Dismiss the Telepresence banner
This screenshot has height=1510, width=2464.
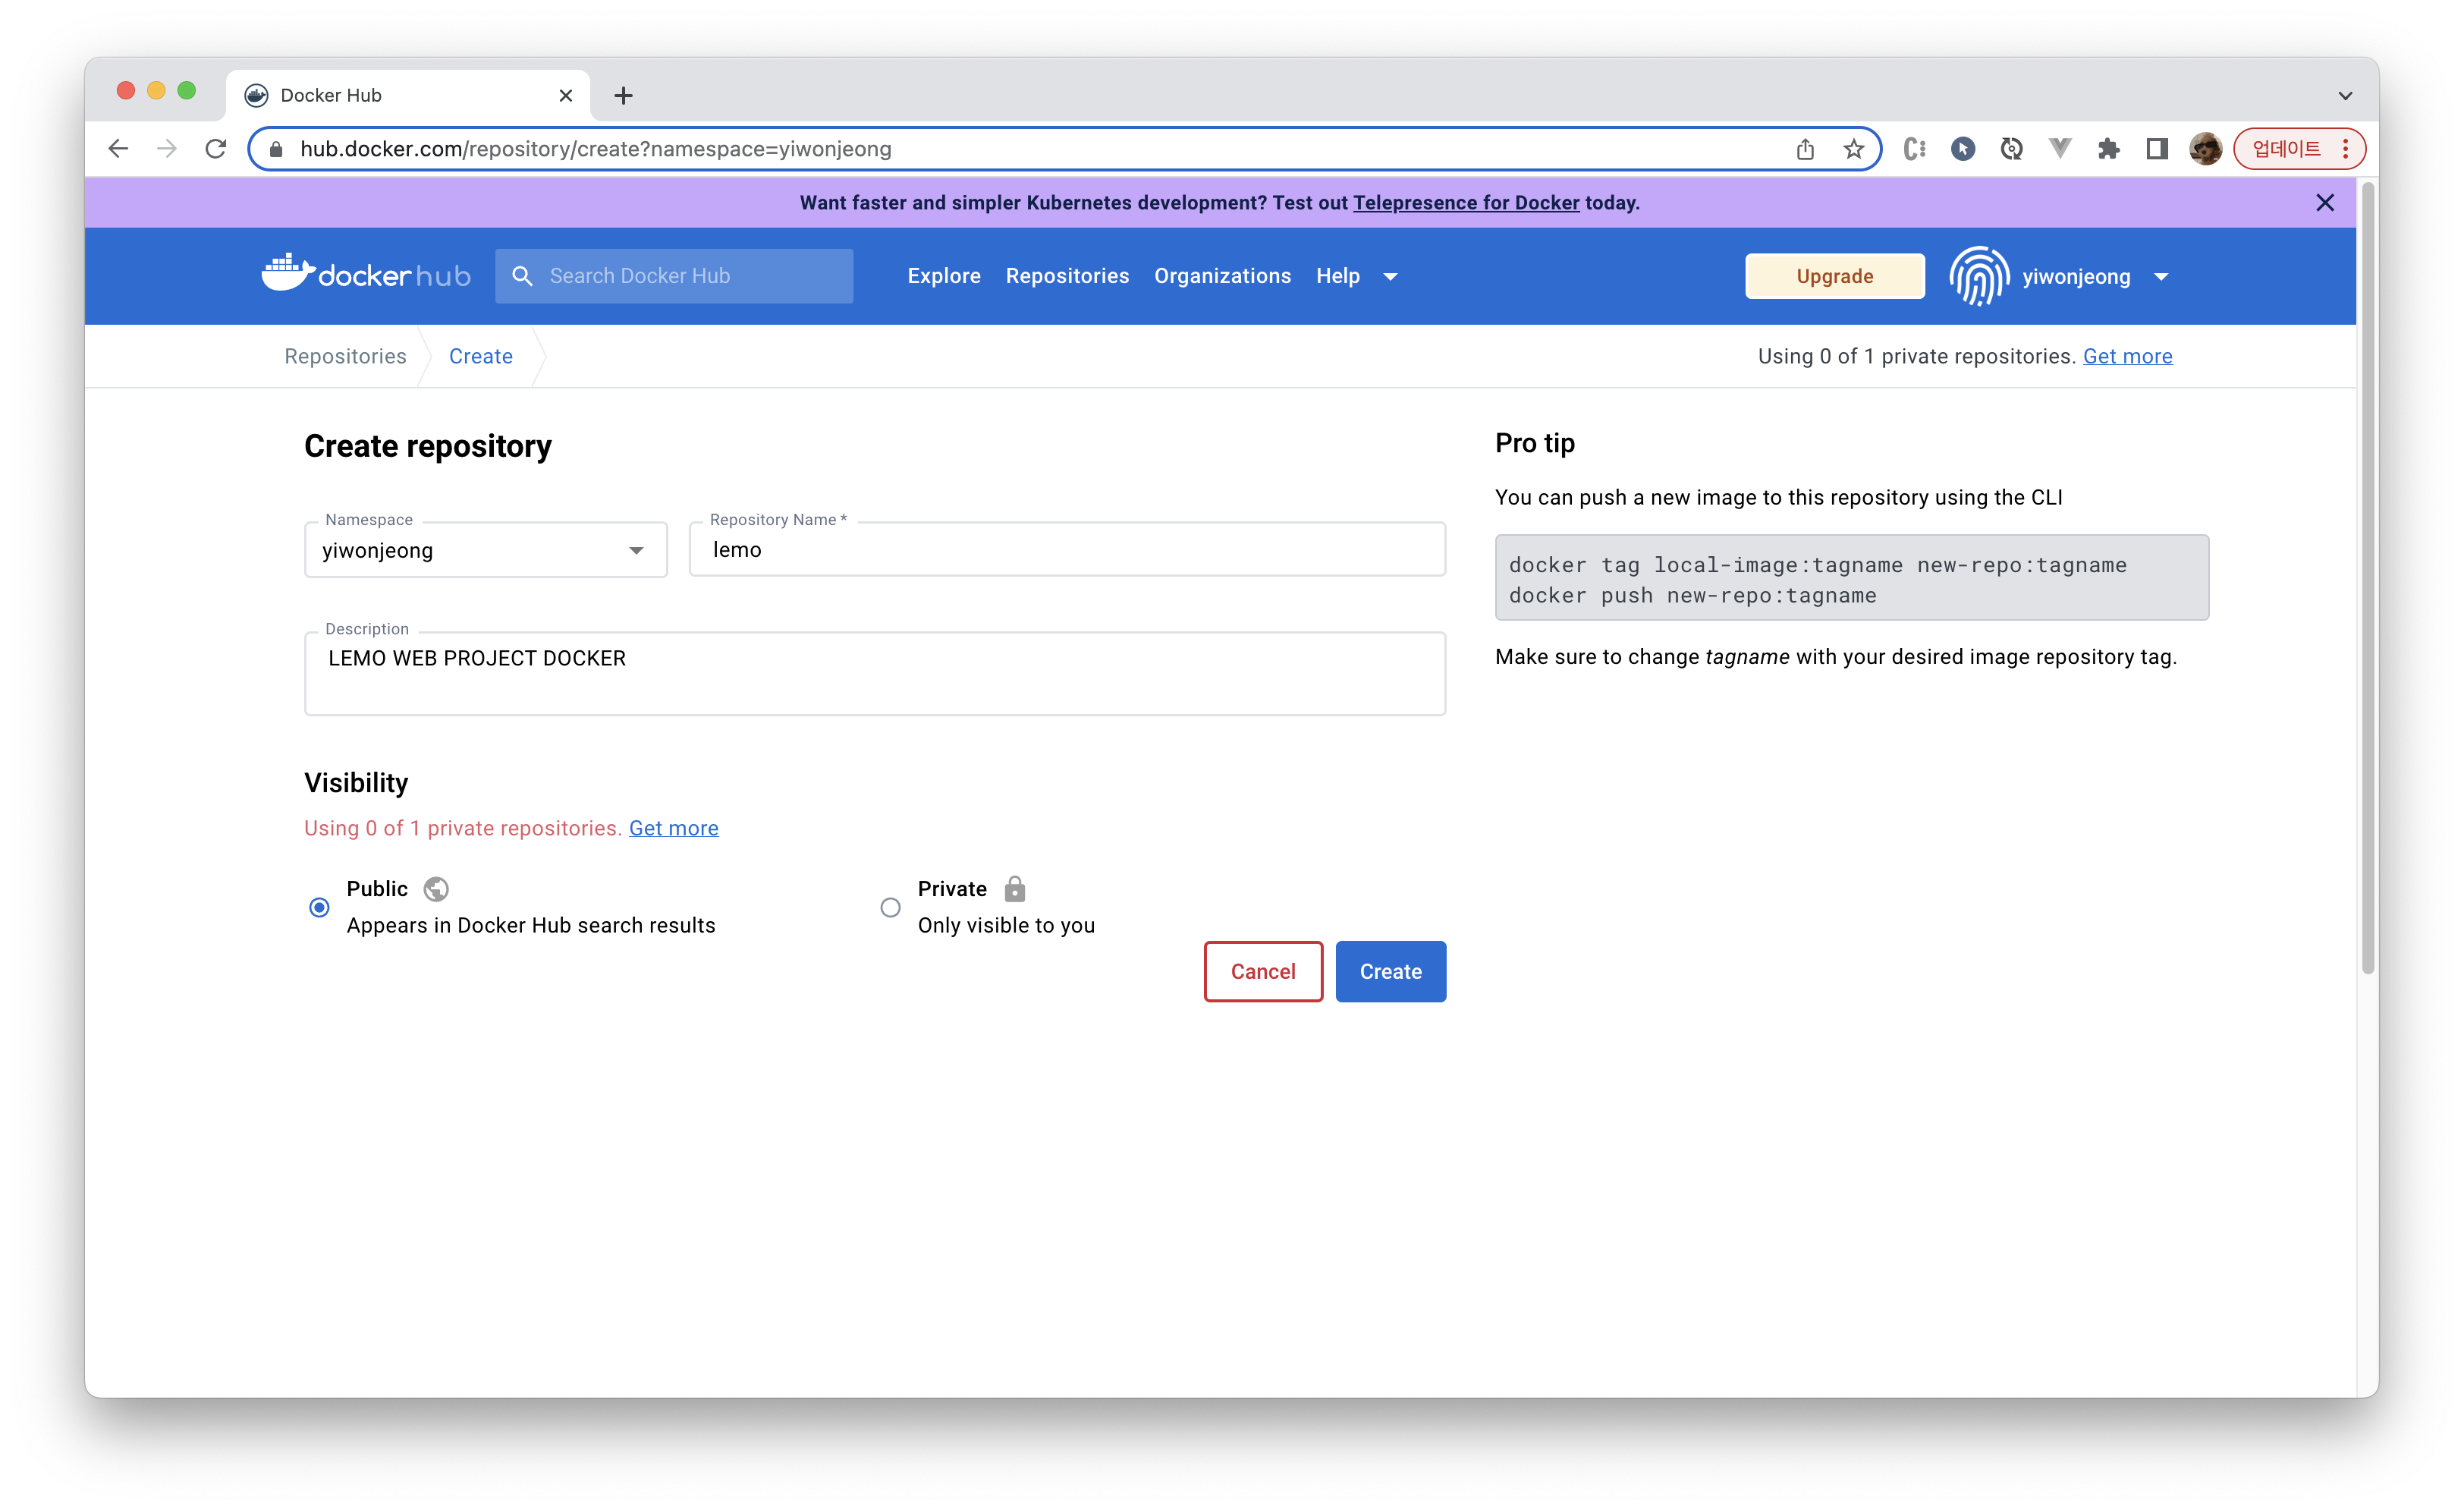click(2325, 203)
